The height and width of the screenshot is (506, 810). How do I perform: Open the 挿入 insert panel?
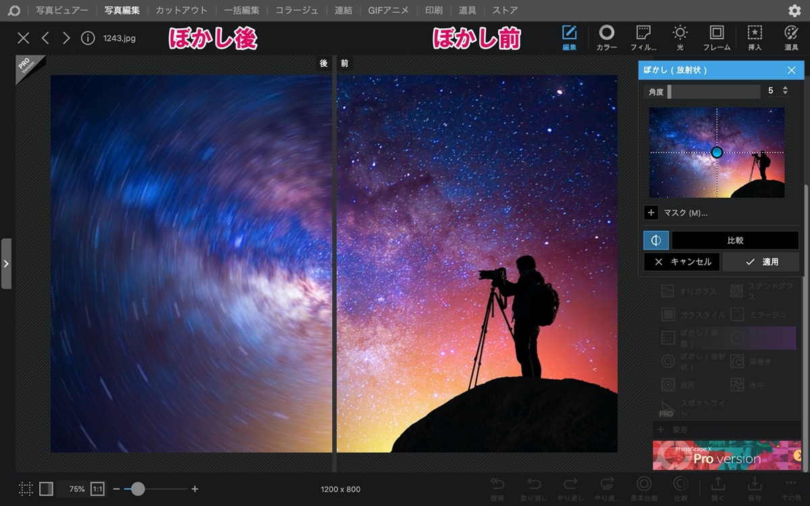click(755, 38)
